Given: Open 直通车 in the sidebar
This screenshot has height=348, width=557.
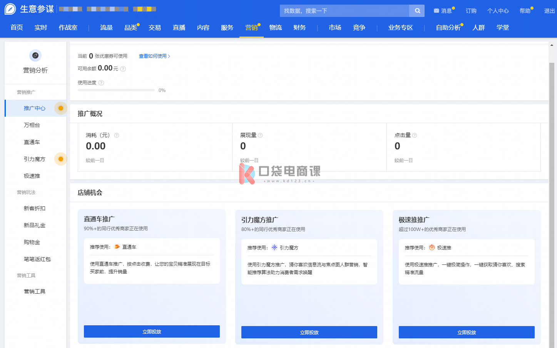Looking at the screenshot, I should click(x=32, y=142).
